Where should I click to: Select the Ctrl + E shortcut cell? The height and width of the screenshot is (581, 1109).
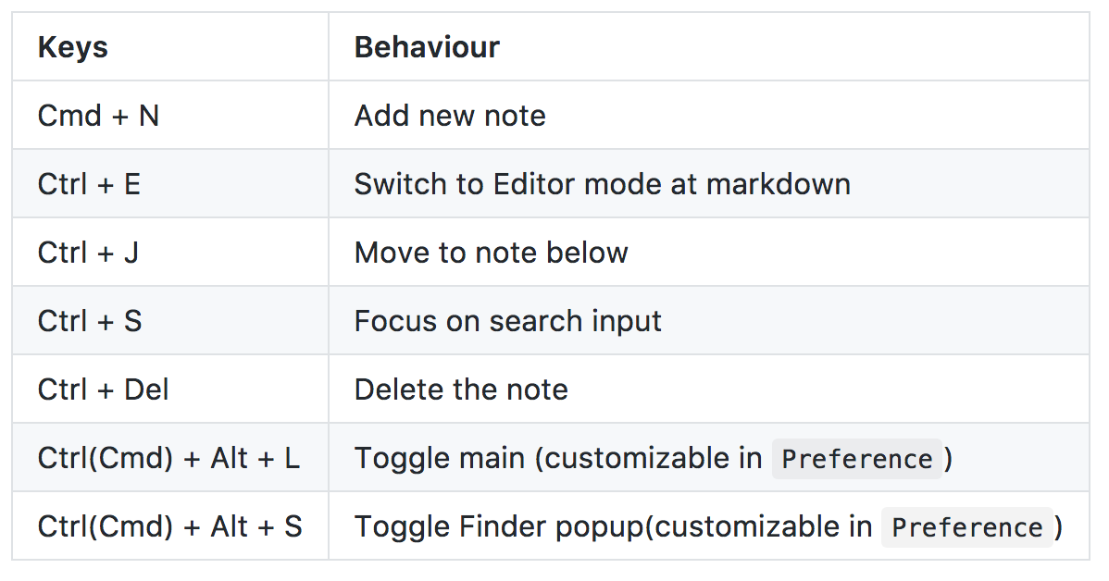[x=89, y=184]
